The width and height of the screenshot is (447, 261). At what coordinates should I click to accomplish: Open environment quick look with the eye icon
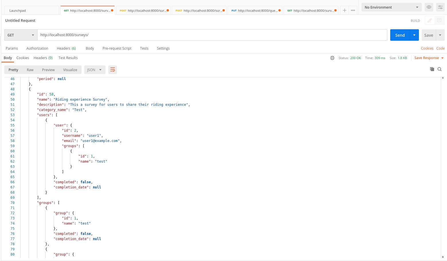429,7
